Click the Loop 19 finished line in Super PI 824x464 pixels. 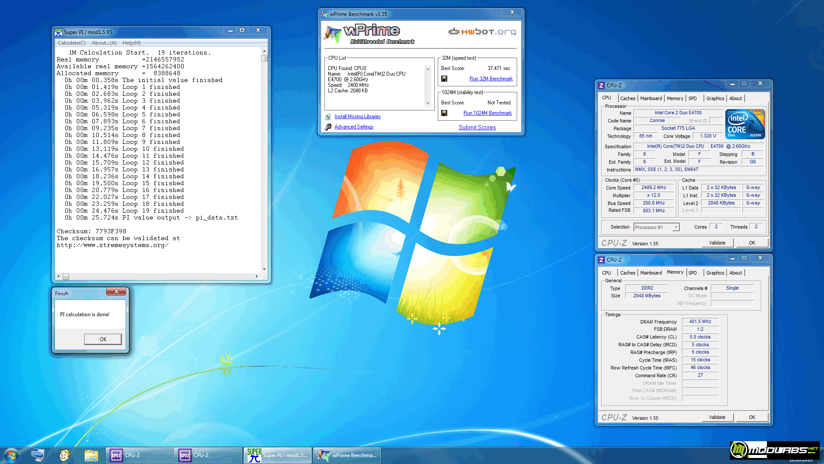[x=124, y=211]
